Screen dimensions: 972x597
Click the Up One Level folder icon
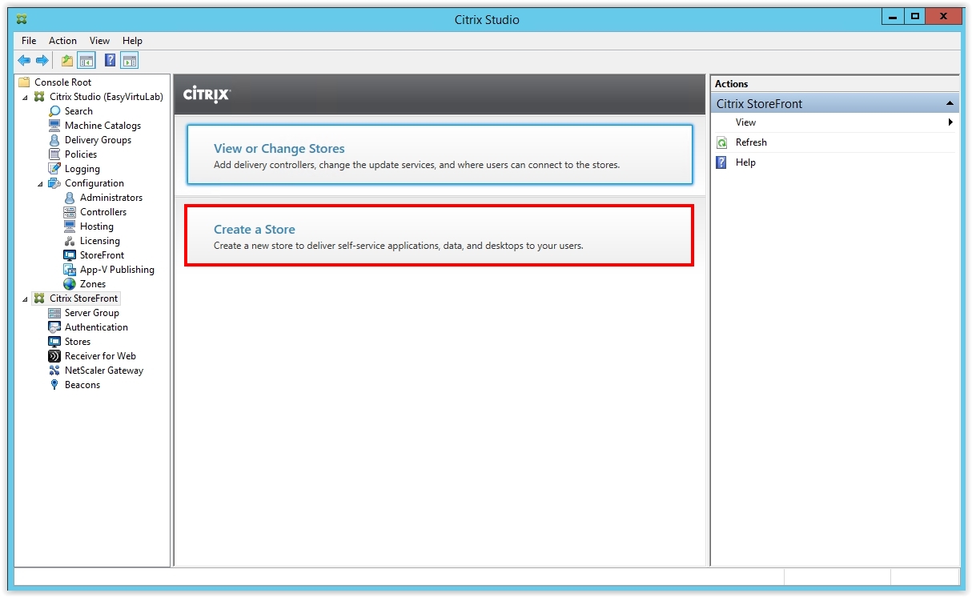click(x=67, y=60)
